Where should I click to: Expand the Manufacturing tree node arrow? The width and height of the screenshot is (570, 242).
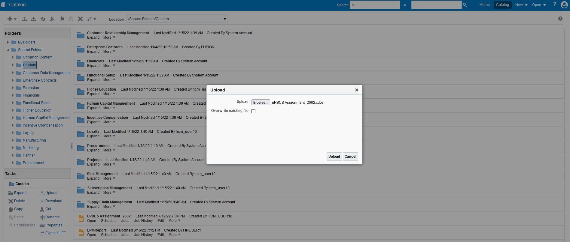coord(13,140)
